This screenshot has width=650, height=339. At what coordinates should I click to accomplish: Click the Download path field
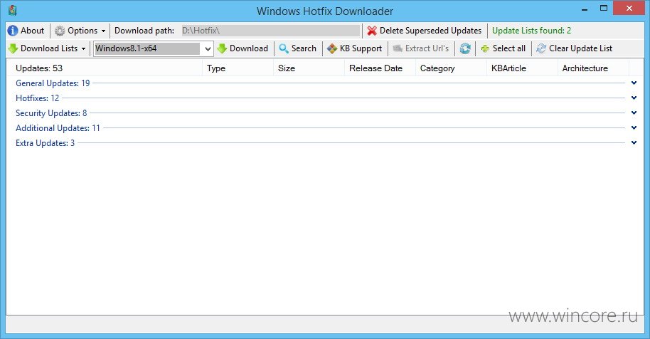(271, 31)
